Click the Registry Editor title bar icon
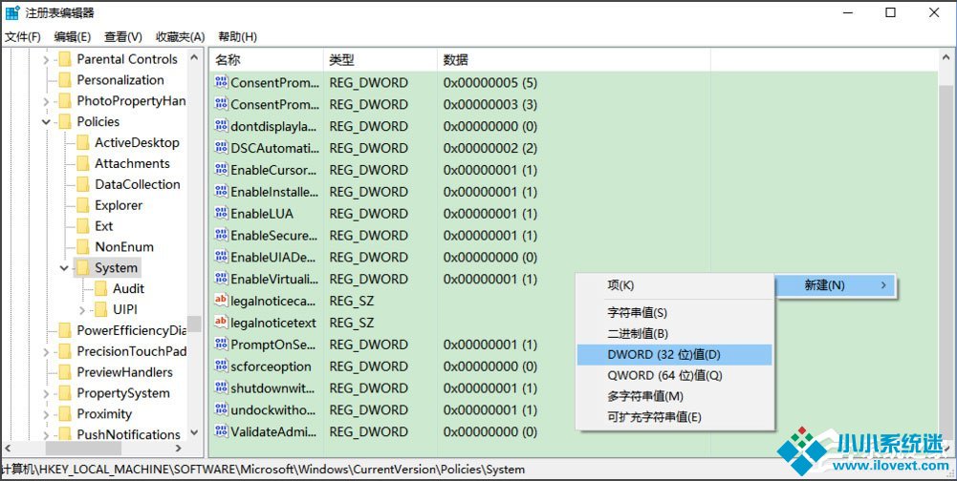The width and height of the screenshot is (957, 481). pyautogui.click(x=12, y=12)
